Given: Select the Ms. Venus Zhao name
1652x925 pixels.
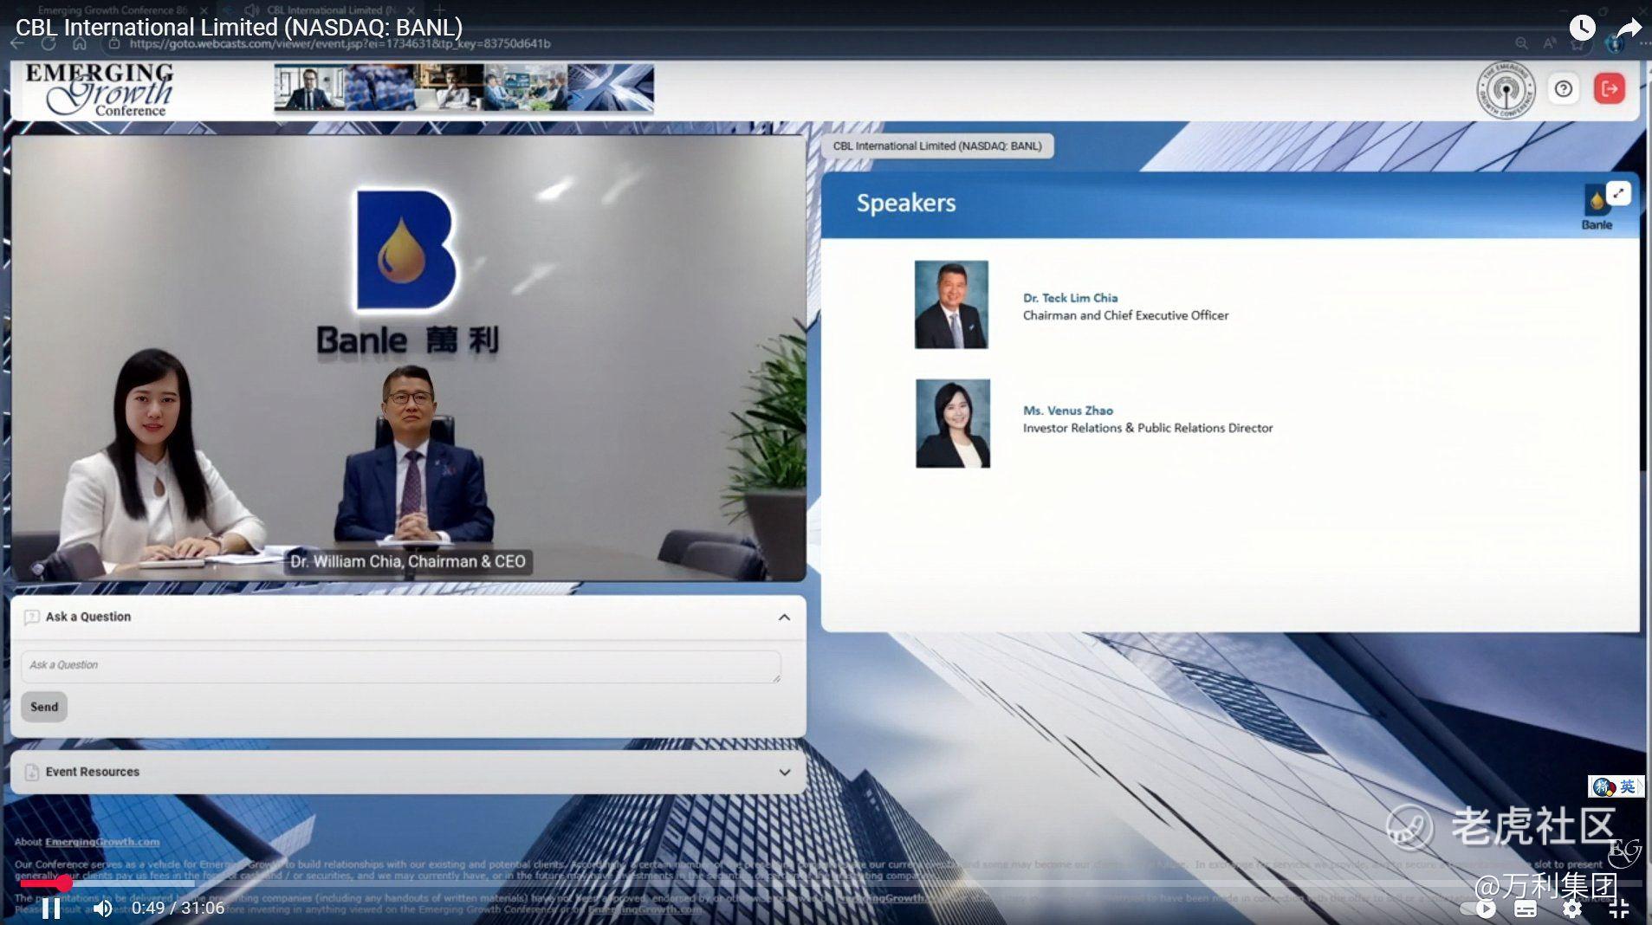Looking at the screenshot, I should (1068, 411).
